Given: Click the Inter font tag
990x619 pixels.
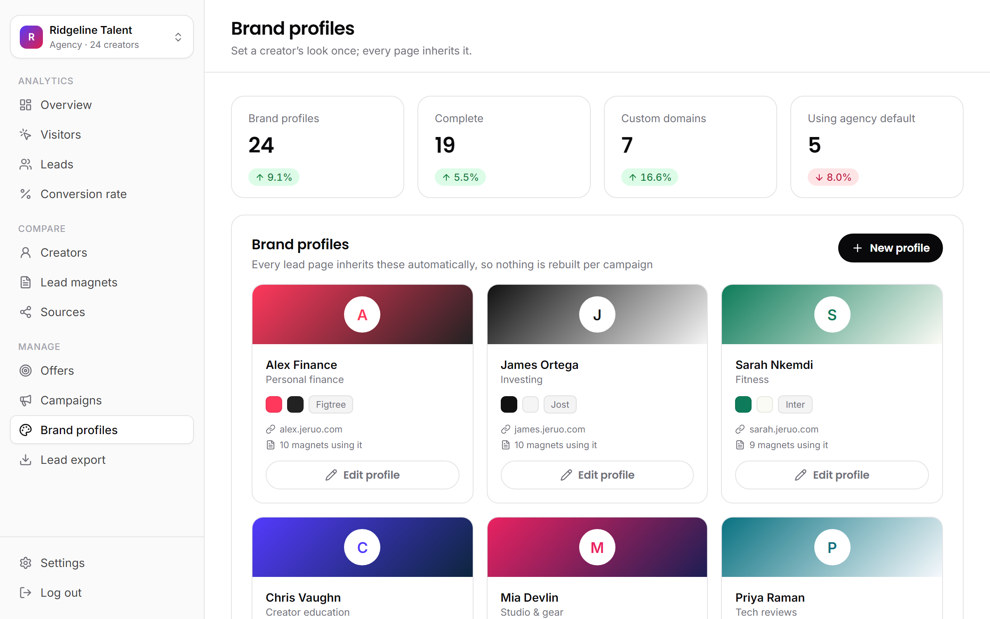Looking at the screenshot, I should pos(795,404).
